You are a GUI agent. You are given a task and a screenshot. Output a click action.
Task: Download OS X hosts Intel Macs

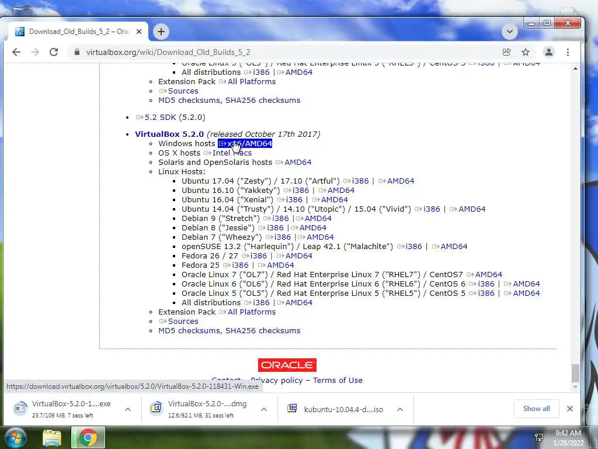(228, 153)
